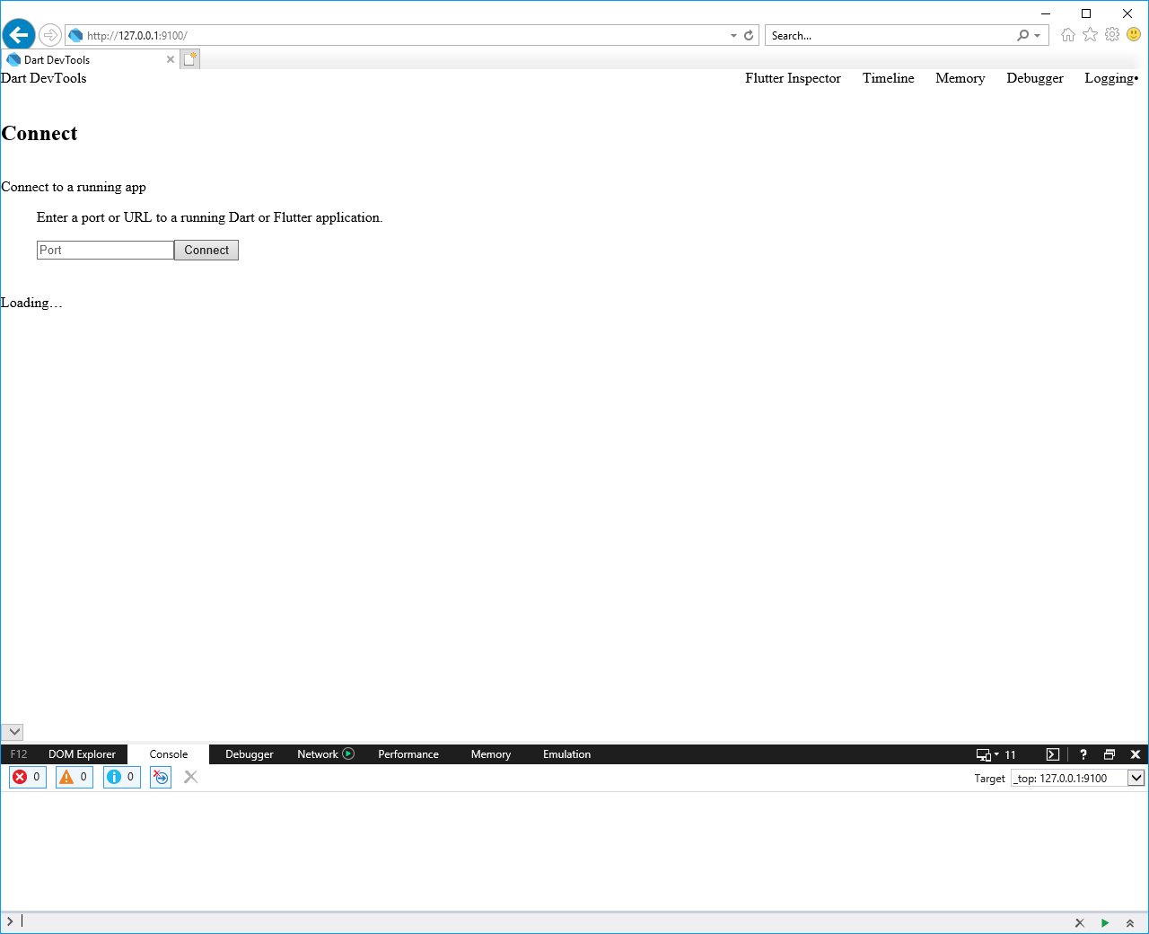Switch to the DOM Explorer tab
This screenshot has width=1149, height=934.
[82, 754]
